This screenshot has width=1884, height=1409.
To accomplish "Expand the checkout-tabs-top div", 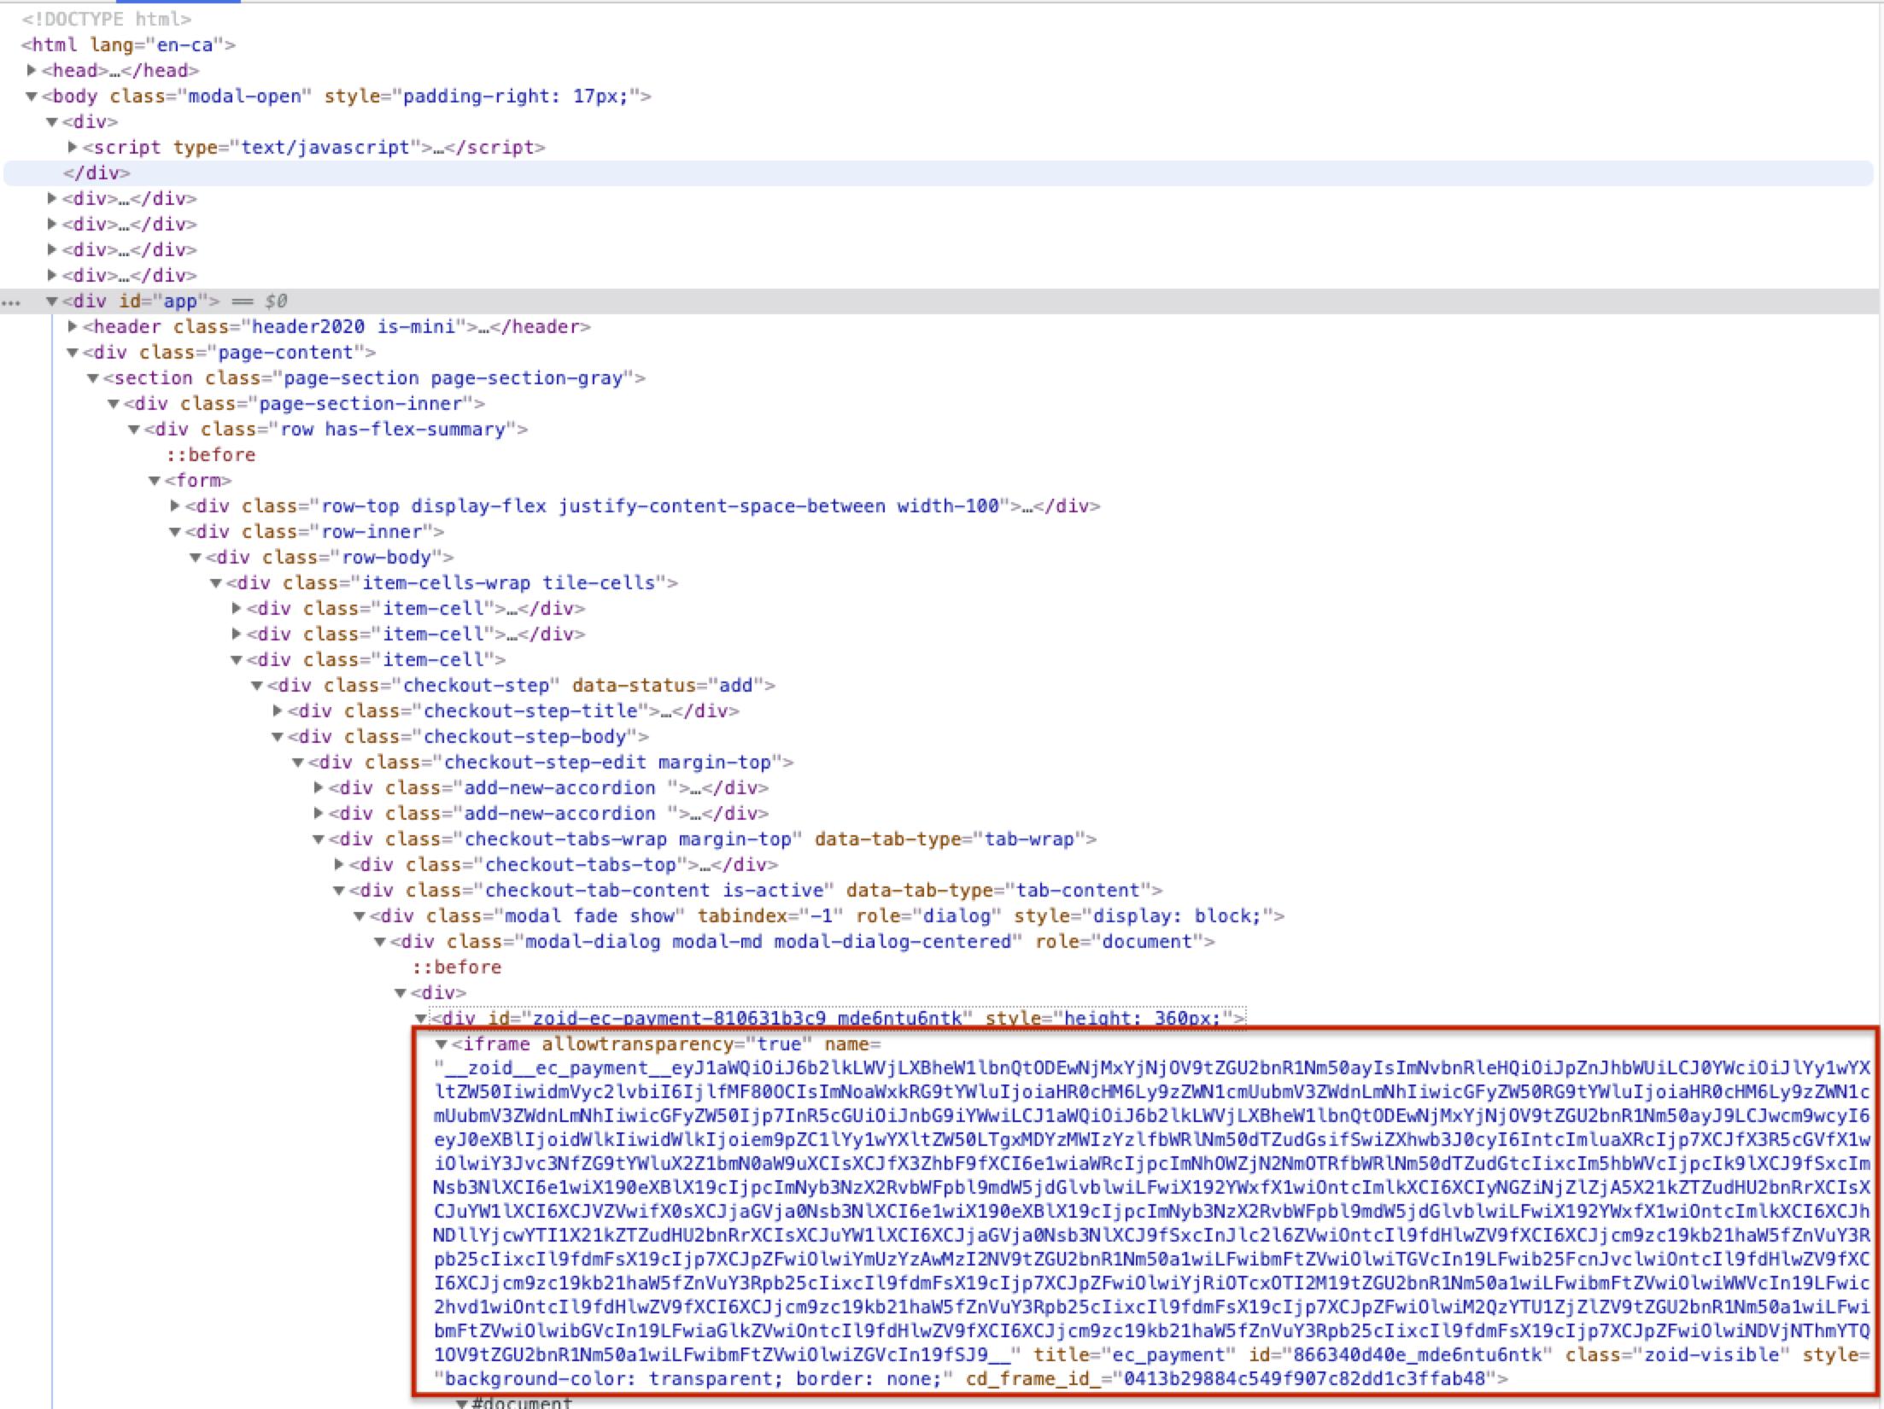I will pyautogui.click(x=339, y=864).
